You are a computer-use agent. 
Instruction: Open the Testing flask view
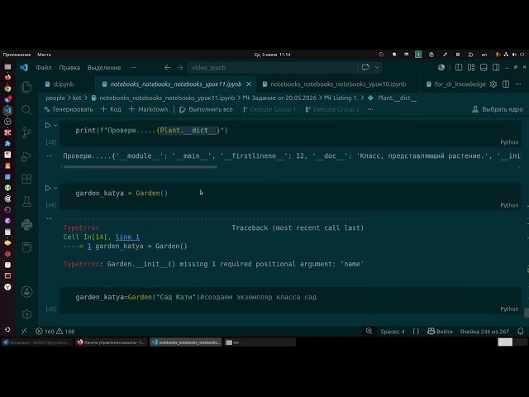click(26, 202)
